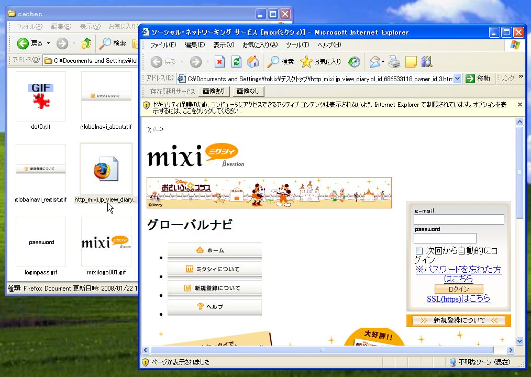This screenshot has height=377, width=531.
Task: Click the Forward arrow in caches window
Action: coord(62,43)
